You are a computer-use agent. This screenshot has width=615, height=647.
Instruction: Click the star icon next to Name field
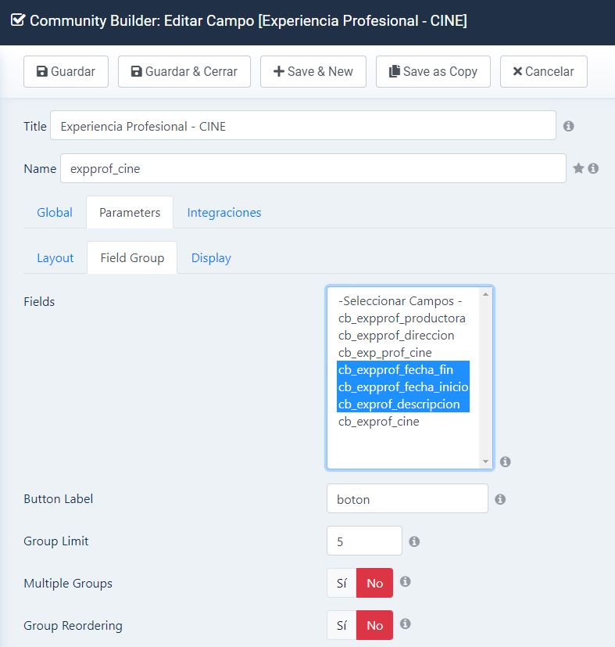pos(578,168)
